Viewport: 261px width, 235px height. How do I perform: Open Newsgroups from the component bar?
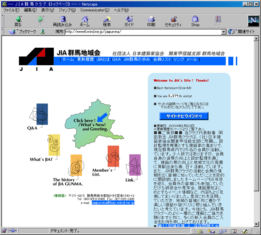pyautogui.click(x=223, y=231)
